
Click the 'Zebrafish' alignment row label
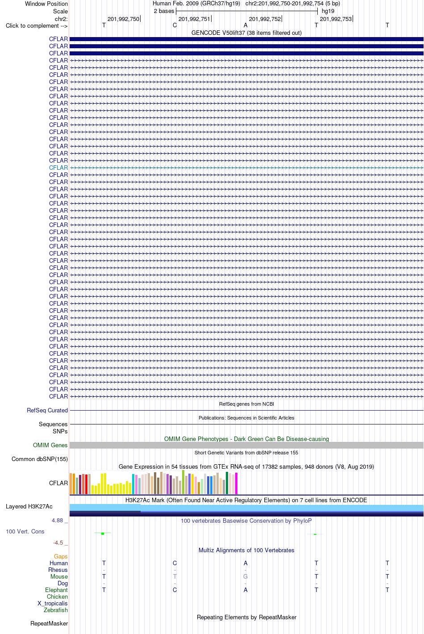point(56,610)
